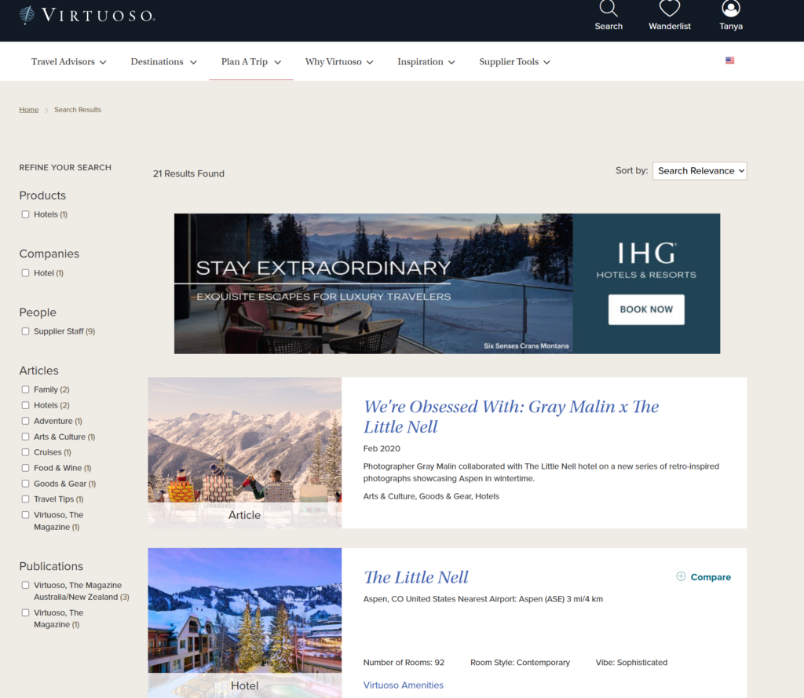Screen dimensions: 804x698
Task: Open the Sort by Search Relevance dropdown
Action: click(700, 171)
